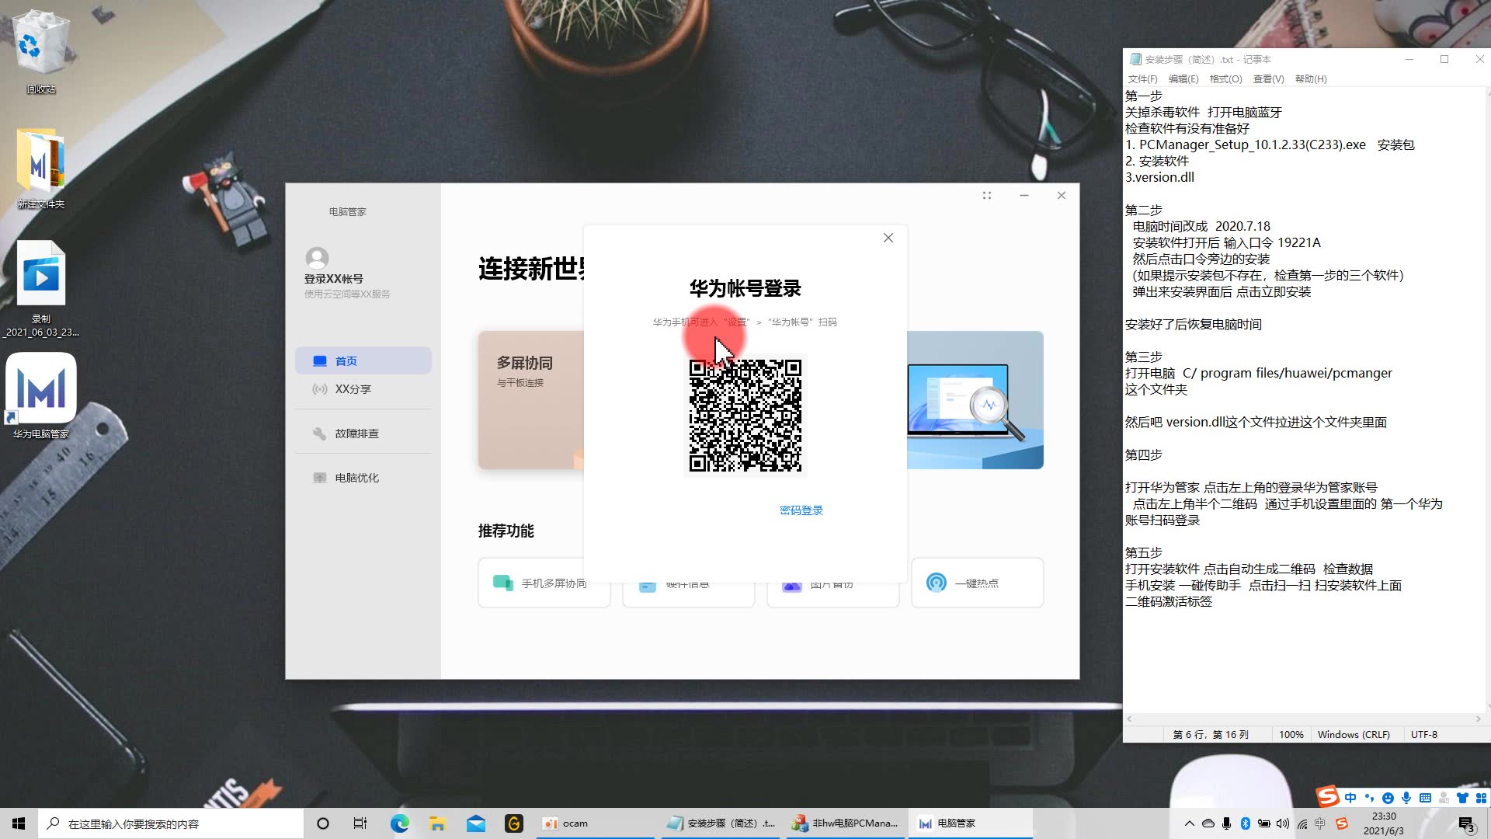Select Huawei PC Manager desktop shortcut
This screenshot has width=1491, height=839.
41,396
